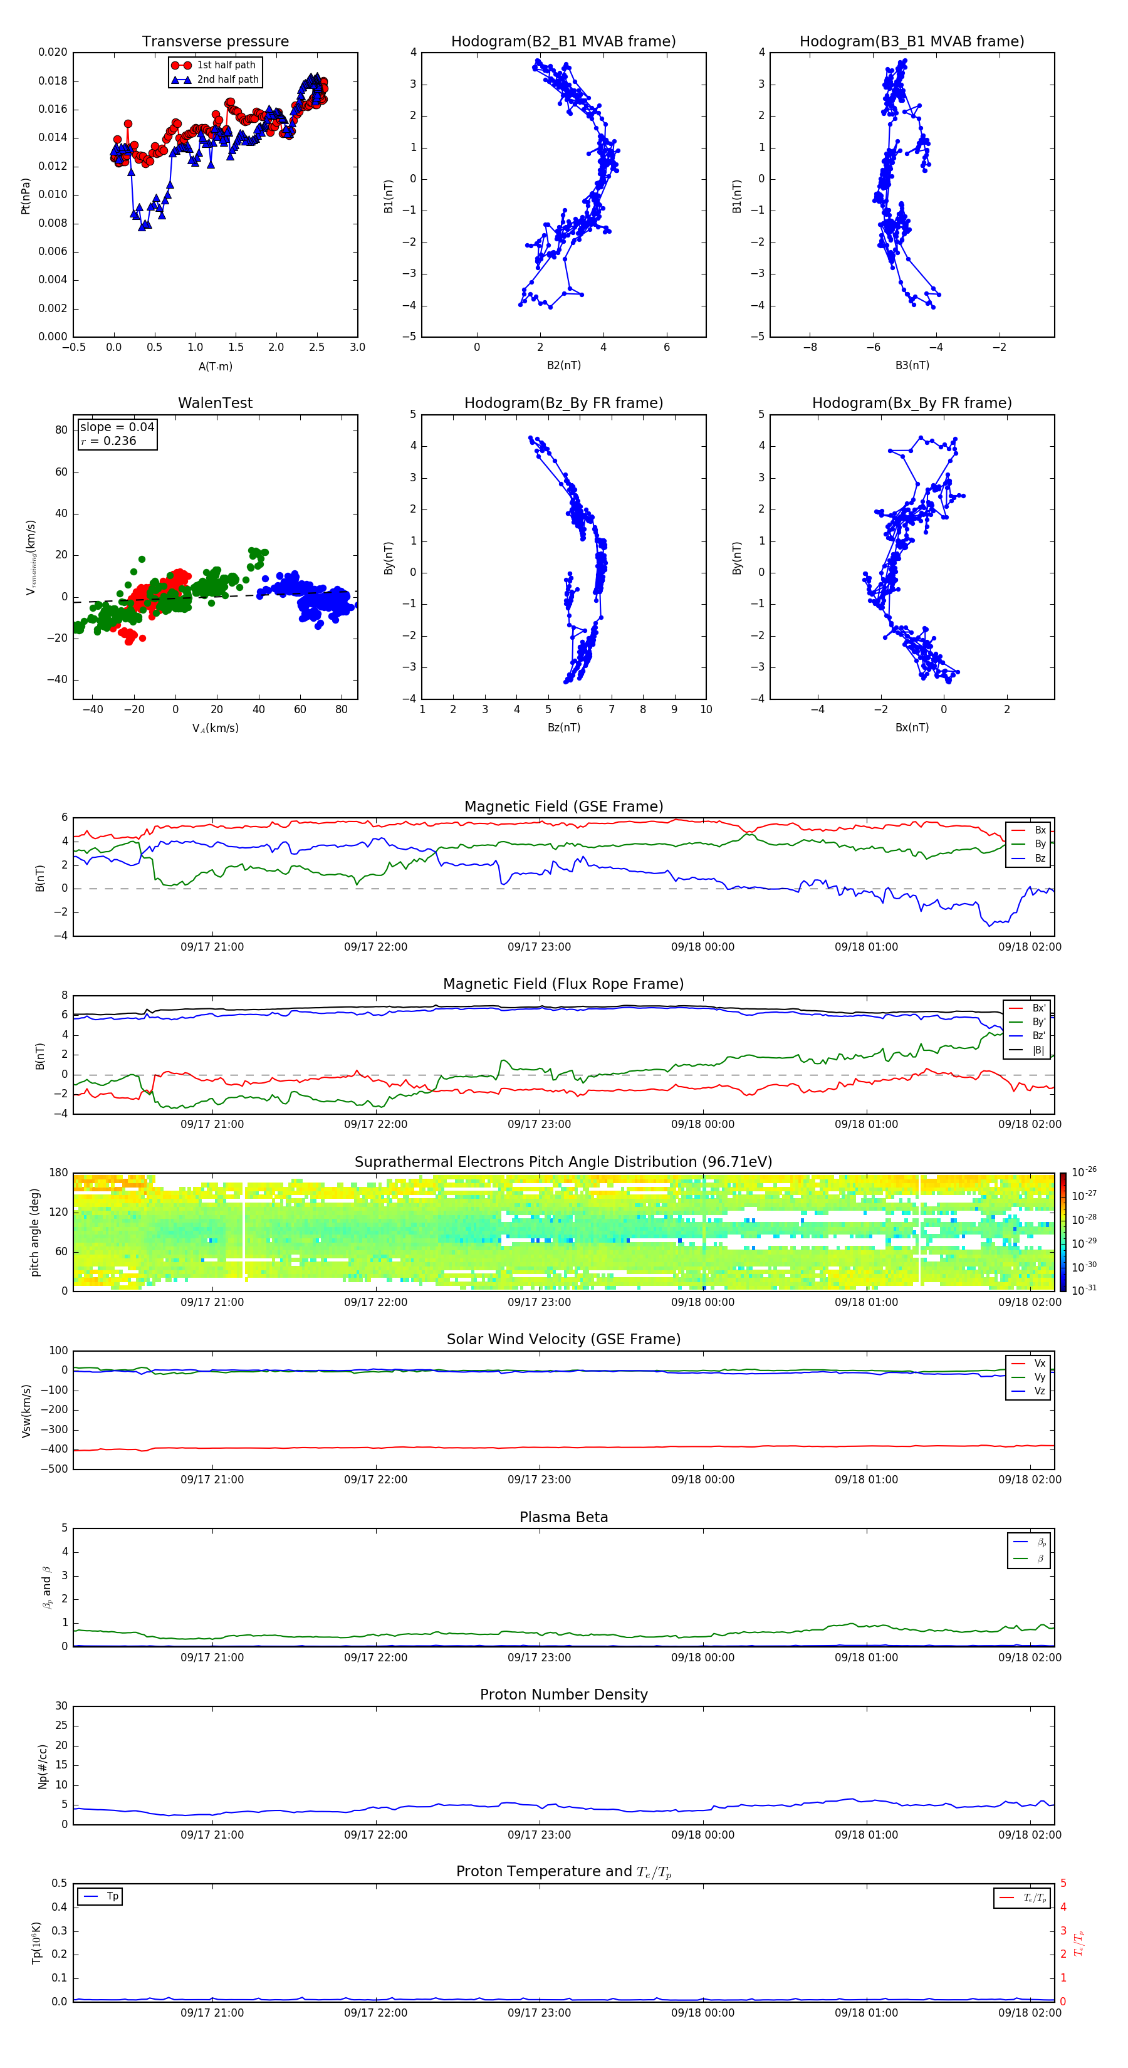Image resolution: width=1128 pixels, height=2068 pixels.
Task: Select the βp entry in Plasma Beta legend
Action: click(1029, 1542)
